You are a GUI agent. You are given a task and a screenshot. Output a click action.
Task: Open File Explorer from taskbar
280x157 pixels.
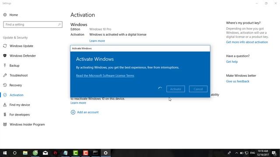[25, 153]
